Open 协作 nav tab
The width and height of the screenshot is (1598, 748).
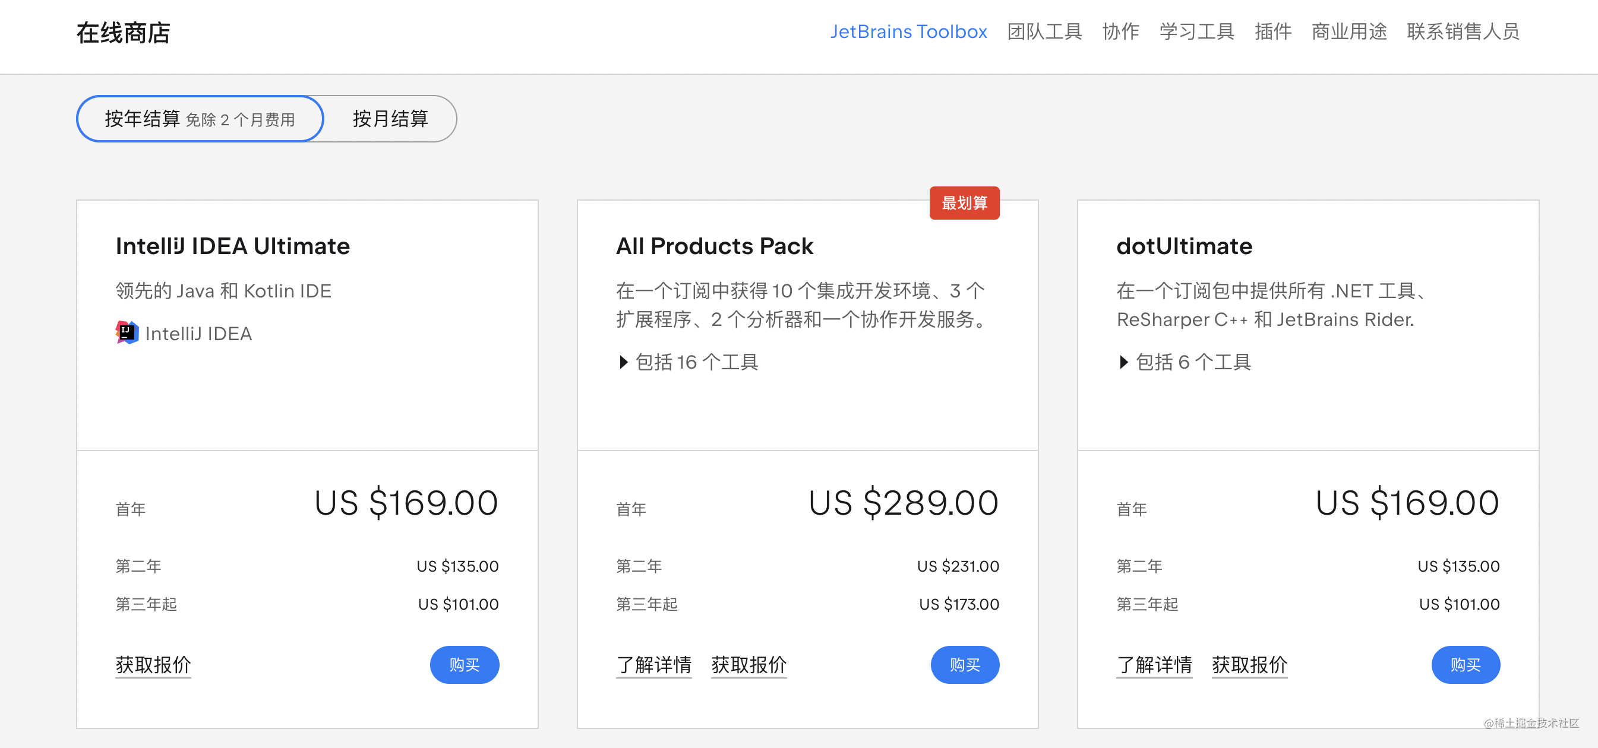click(1120, 31)
